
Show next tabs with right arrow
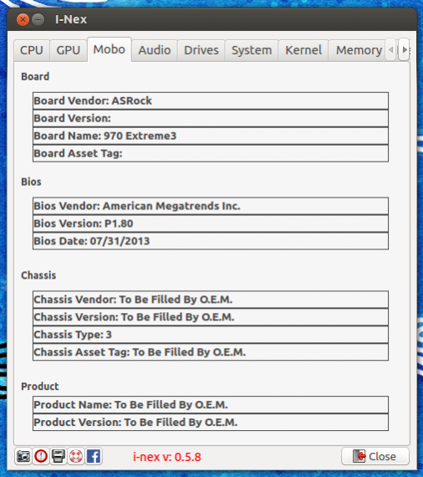coord(404,49)
